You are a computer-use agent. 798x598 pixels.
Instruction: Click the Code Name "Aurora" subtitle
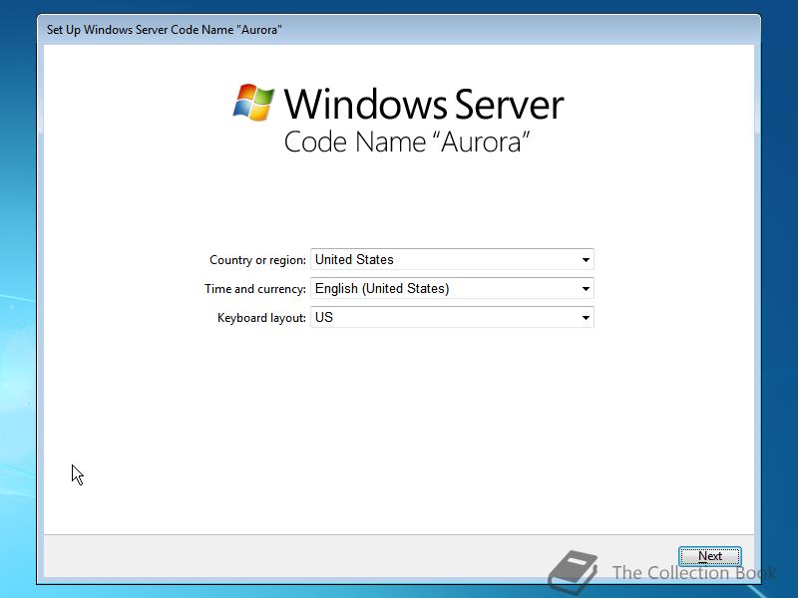point(407,142)
